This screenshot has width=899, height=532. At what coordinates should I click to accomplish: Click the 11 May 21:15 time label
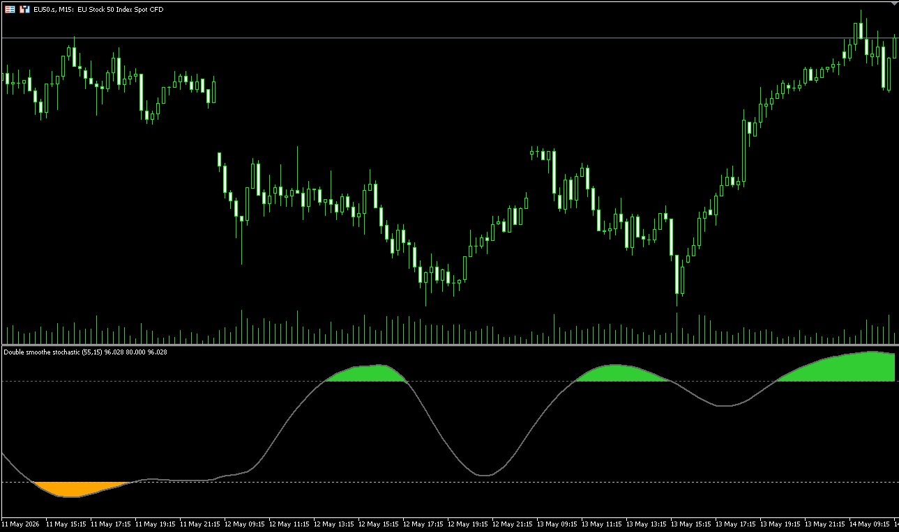click(200, 524)
